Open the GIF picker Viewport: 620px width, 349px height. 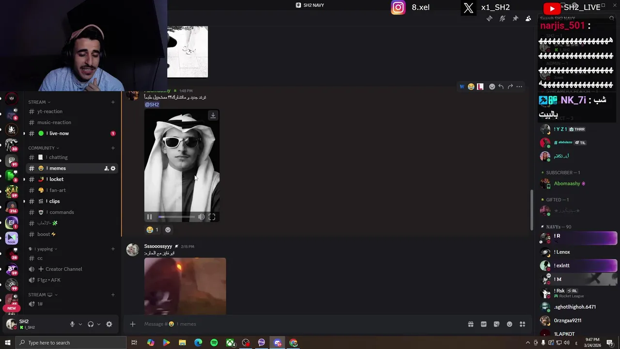pos(483,324)
